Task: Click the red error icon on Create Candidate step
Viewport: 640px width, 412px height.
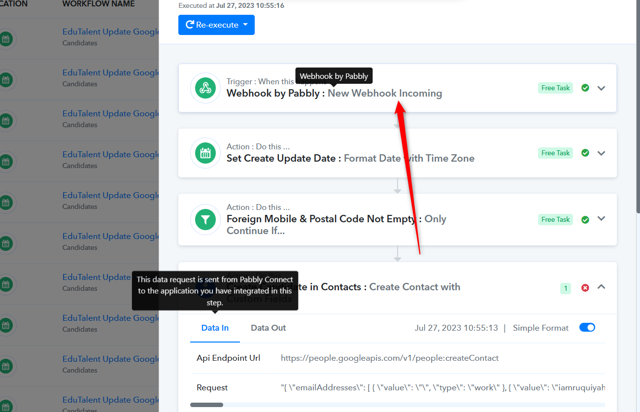Action: tap(585, 287)
